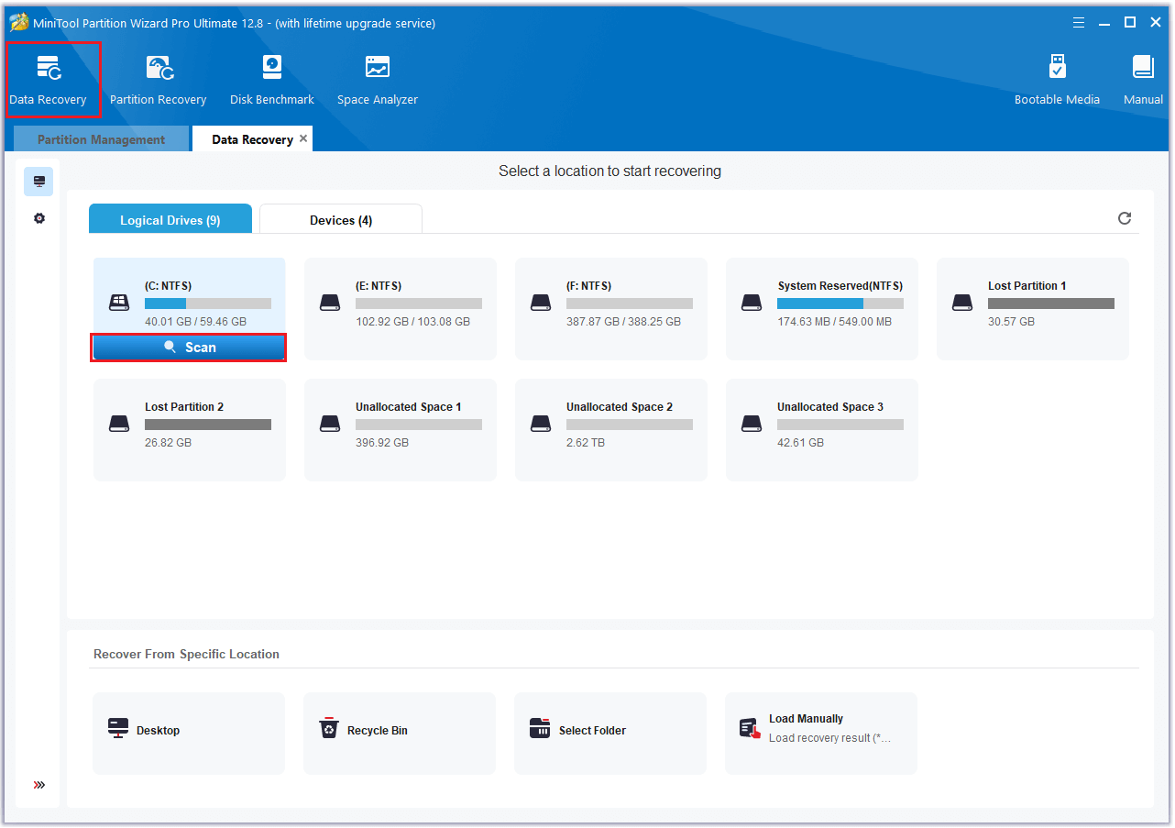
Task: Open the hamburger menu in the title bar
Action: [1078, 22]
